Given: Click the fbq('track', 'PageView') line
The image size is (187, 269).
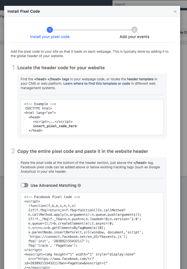Looking at the screenshot, I should [53, 246].
